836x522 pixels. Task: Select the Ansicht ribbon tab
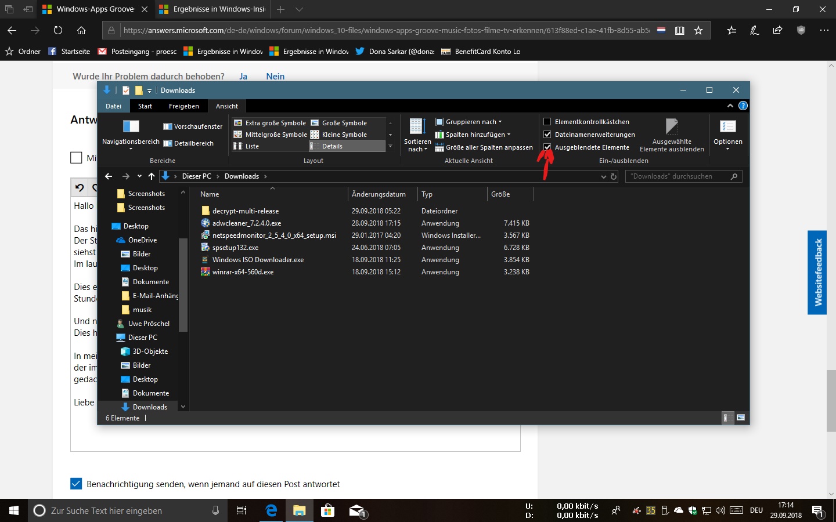tap(227, 106)
